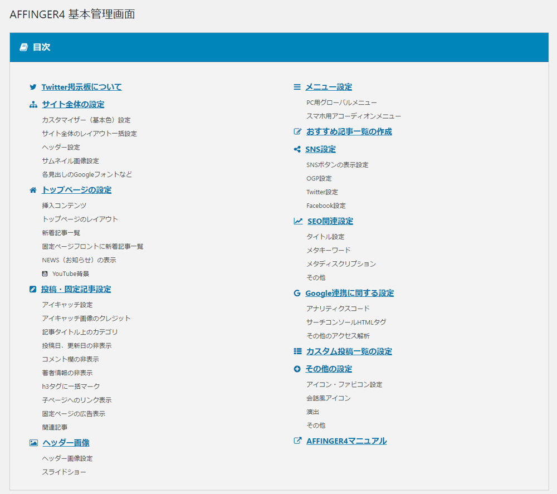Select アナリティクスコード entry
557x494 pixels.
[x=338, y=309]
